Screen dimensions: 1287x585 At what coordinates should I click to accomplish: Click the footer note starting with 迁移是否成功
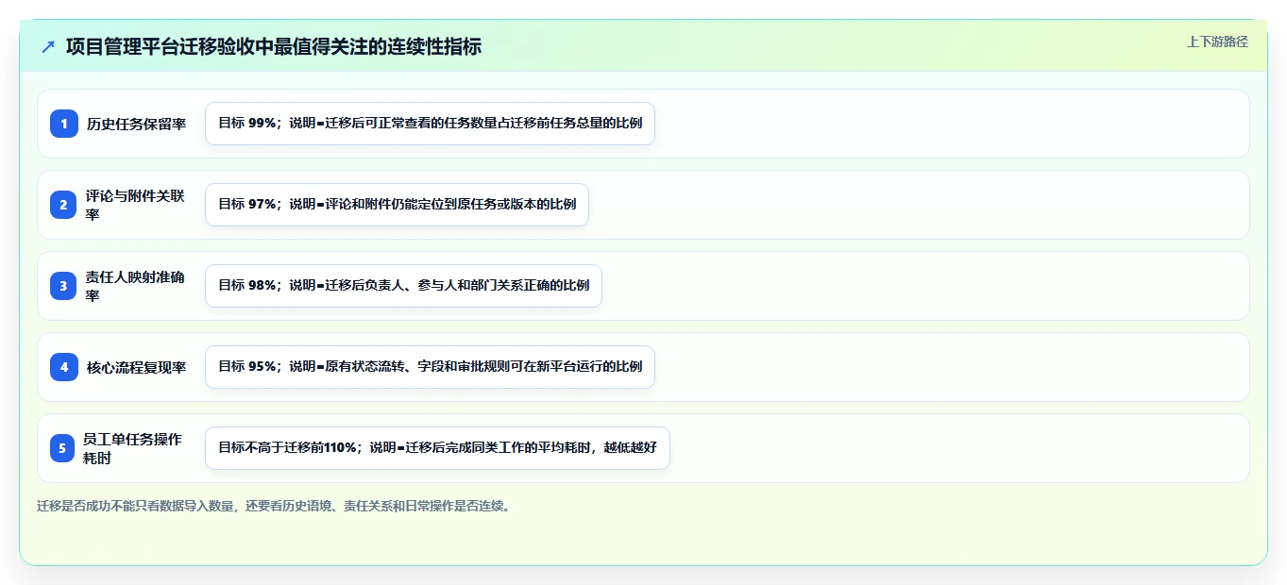coord(275,506)
